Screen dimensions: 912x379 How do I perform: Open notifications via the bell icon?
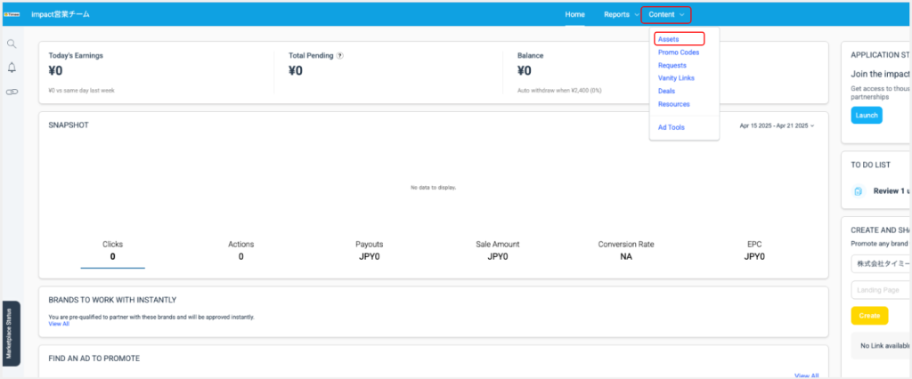coord(12,68)
